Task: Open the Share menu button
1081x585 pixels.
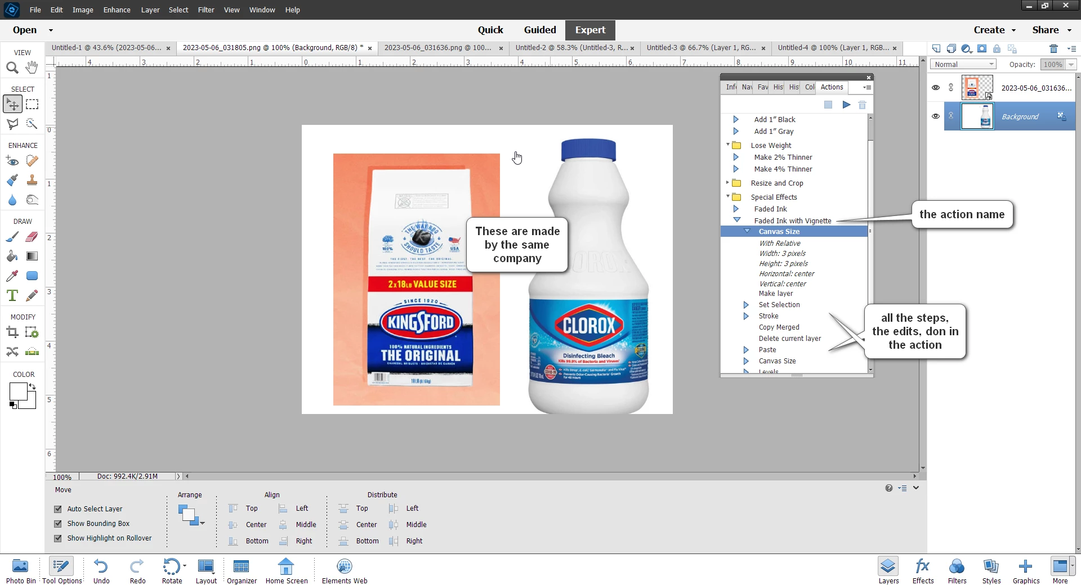Action: click(1052, 30)
